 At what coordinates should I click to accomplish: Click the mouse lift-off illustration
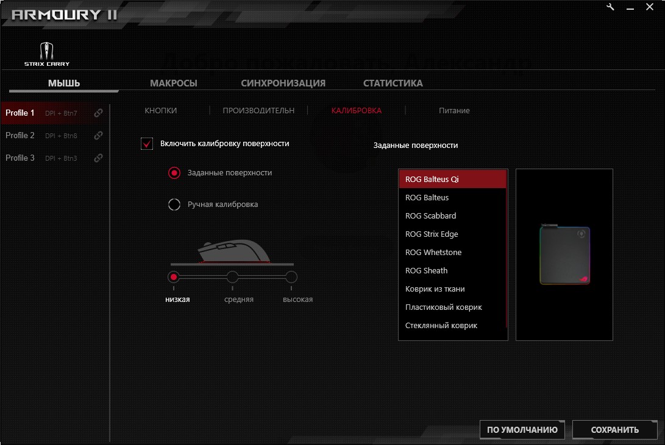pos(232,253)
